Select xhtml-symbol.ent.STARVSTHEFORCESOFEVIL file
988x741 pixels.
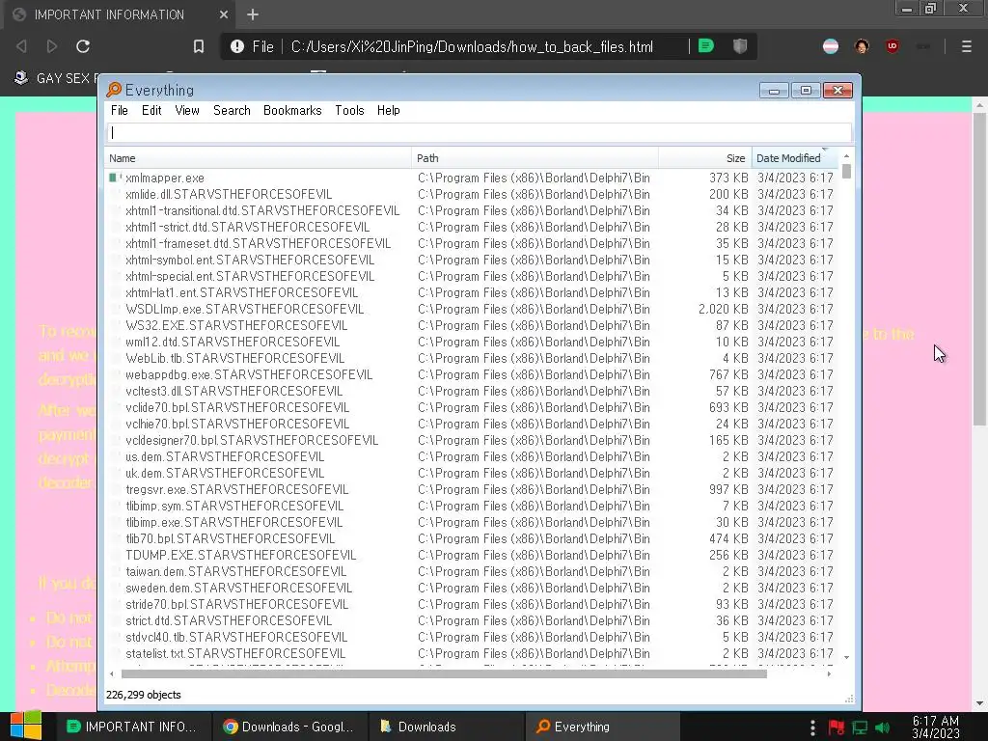point(250,260)
